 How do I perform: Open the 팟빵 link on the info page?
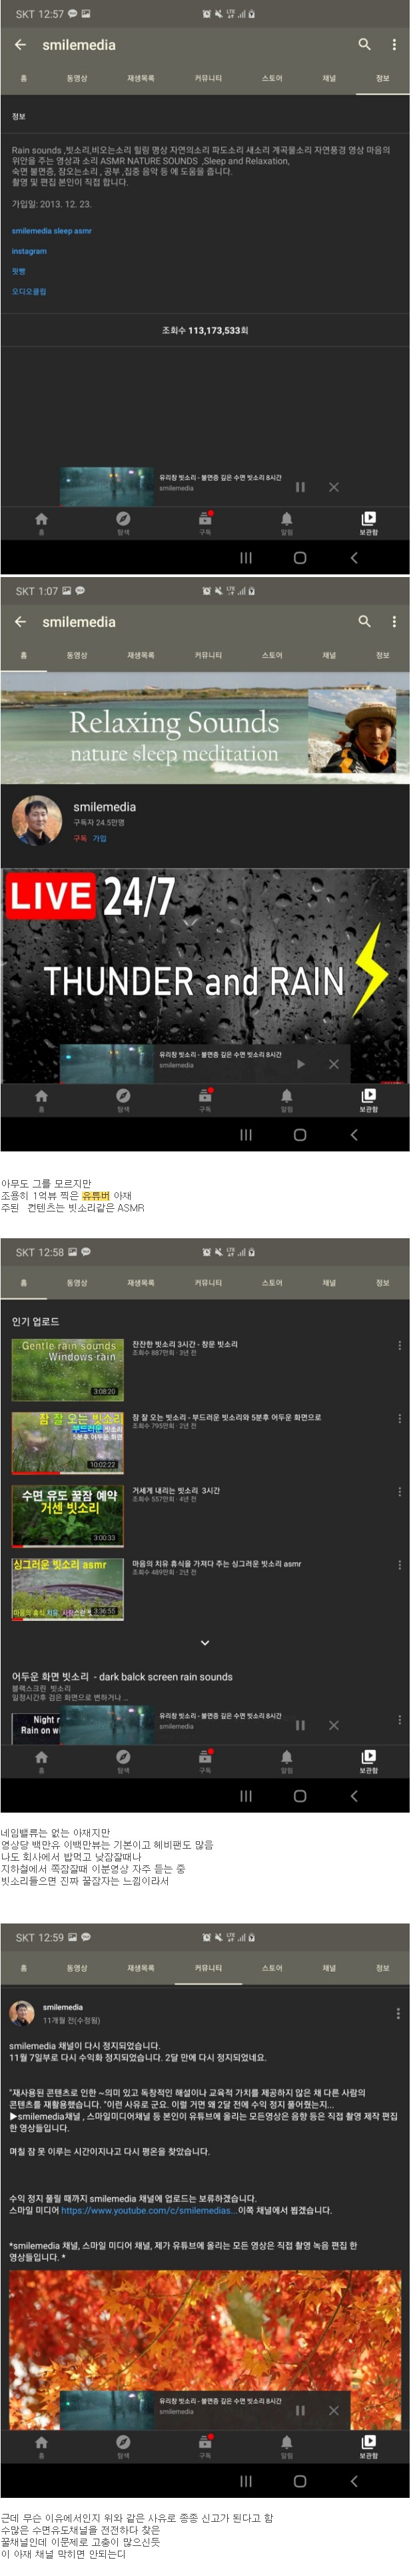click(x=18, y=271)
